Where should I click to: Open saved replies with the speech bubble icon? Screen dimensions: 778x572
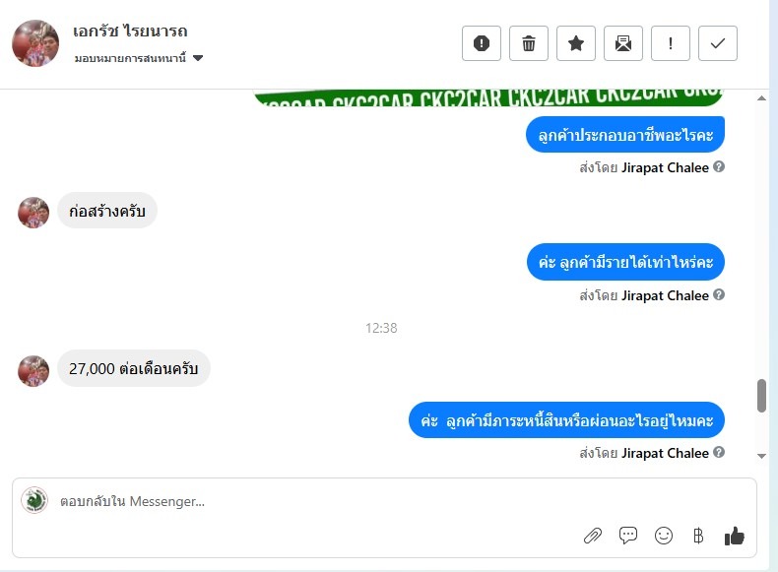[628, 536]
